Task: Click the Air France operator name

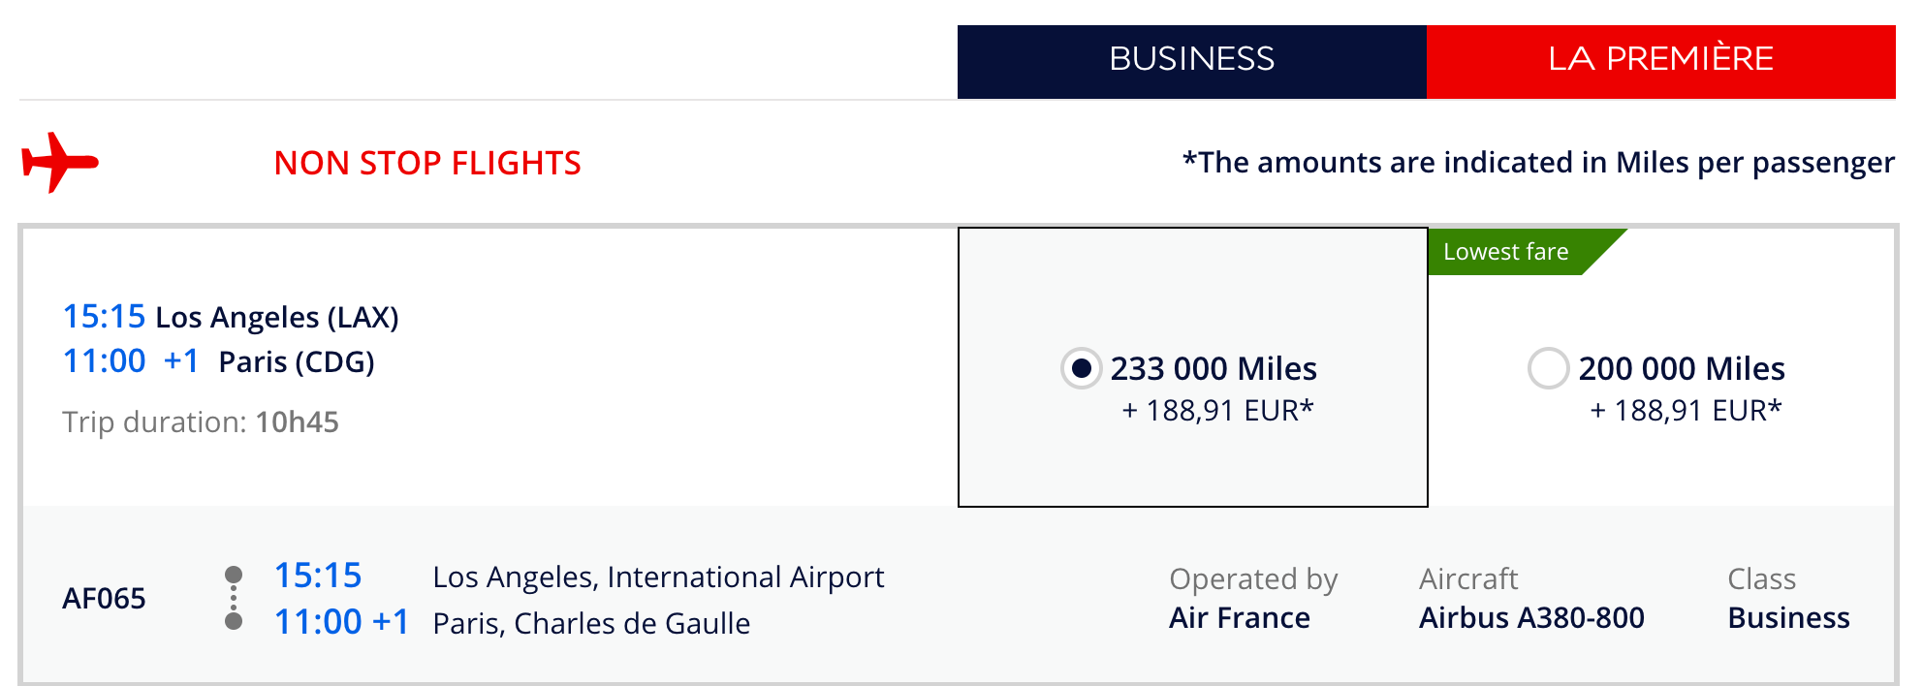Action: click(x=1239, y=618)
